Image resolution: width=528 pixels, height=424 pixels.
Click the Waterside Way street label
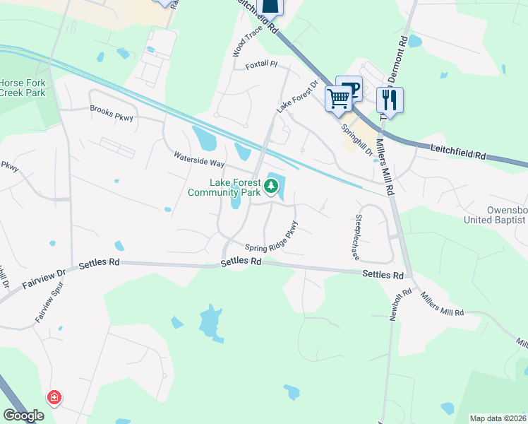point(199,159)
